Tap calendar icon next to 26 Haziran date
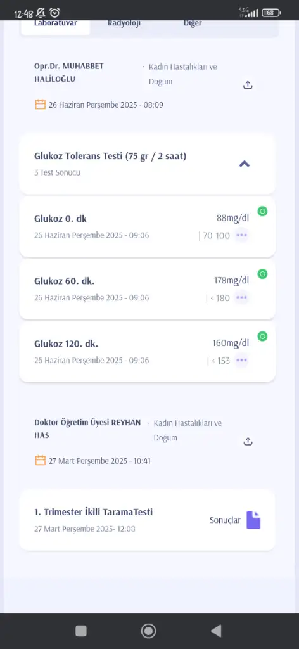The width and height of the screenshot is (299, 649). point(40,105)
